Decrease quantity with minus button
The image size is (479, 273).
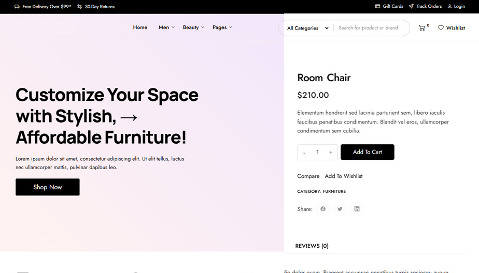(x=304, y=153)
